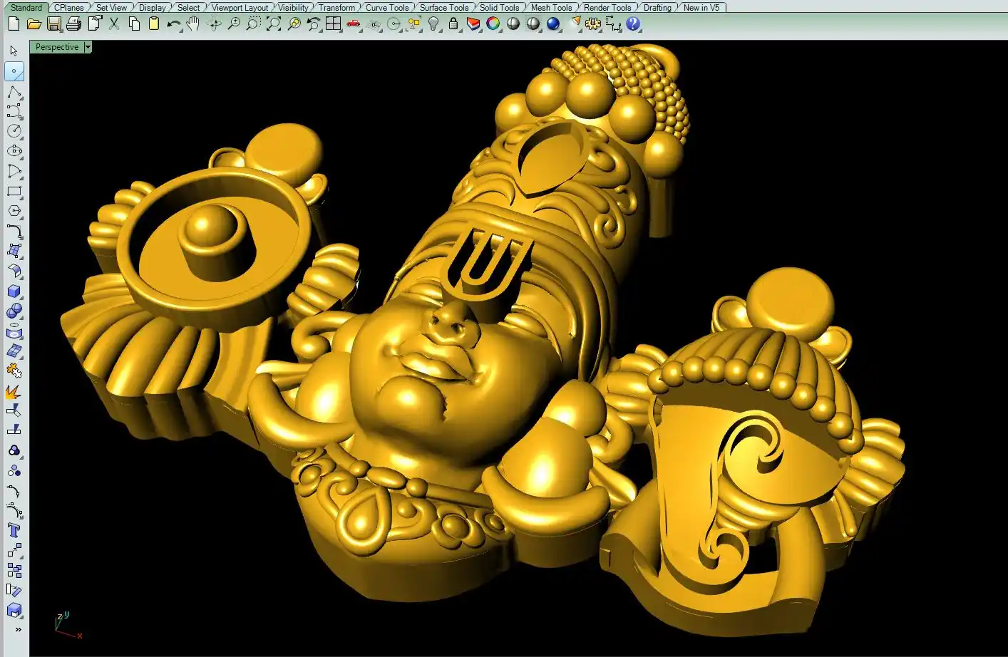1008x657 pixels.
Task: Toggle object lock with padlock icon
Action: pos(453,24)
